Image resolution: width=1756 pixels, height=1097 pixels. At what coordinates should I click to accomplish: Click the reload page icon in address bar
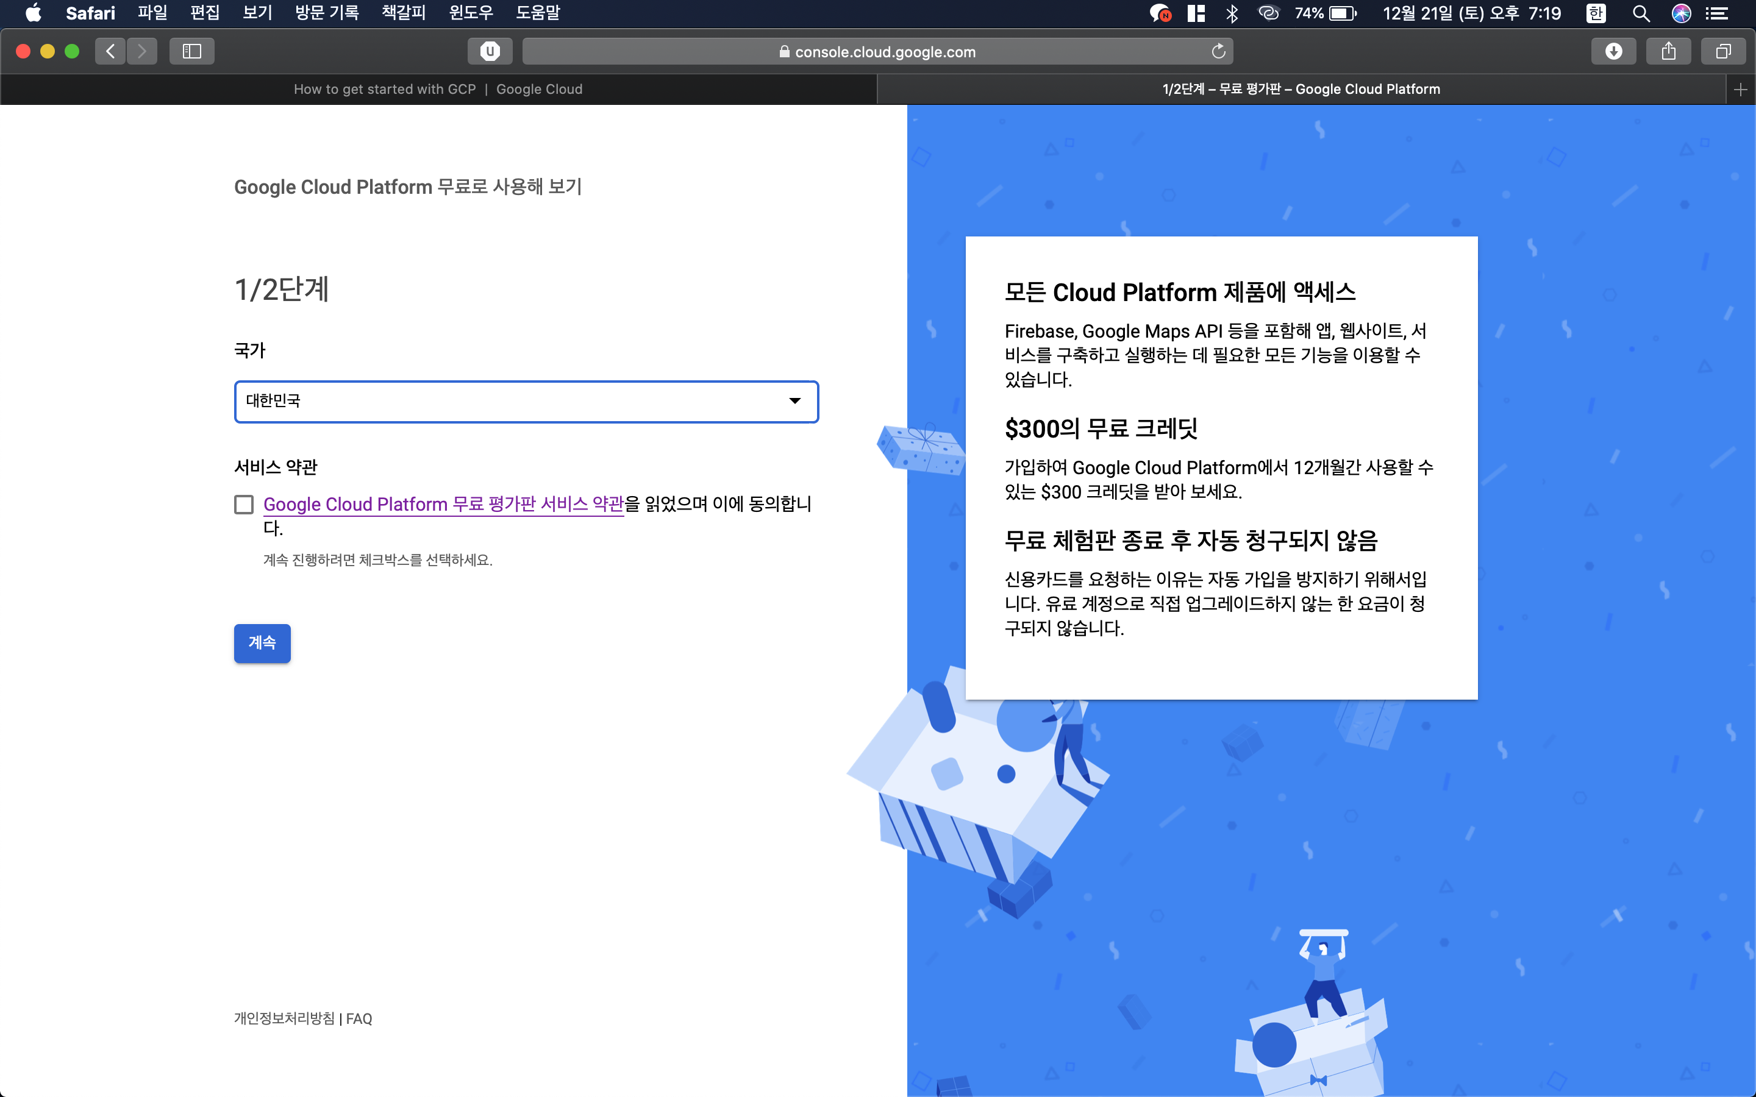[1218, 52]
